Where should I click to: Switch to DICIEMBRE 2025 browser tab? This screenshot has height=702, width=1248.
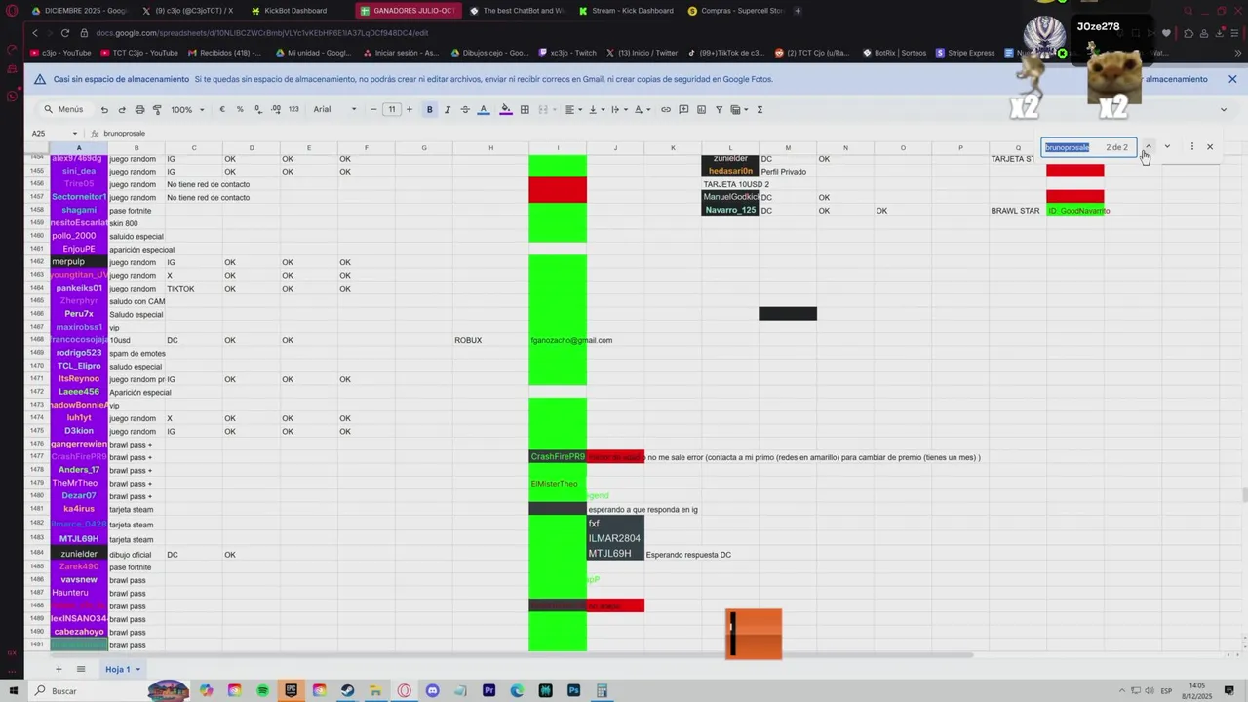(78, 11)
